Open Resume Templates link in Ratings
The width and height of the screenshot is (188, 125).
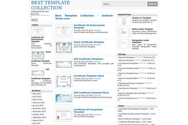tap(127, 57)
